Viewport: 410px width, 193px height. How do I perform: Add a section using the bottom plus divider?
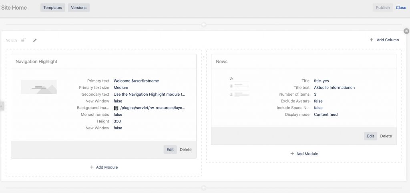point(204,188)
